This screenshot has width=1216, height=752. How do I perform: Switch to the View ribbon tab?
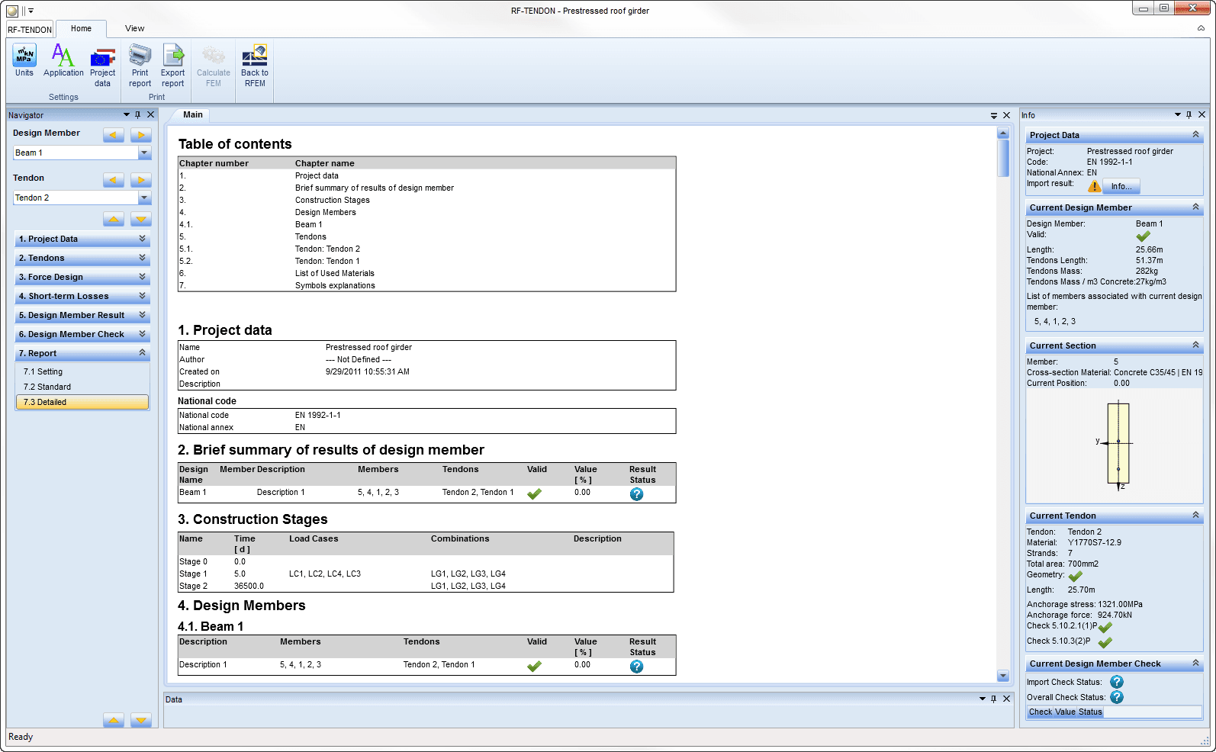(x=134, y=28)
